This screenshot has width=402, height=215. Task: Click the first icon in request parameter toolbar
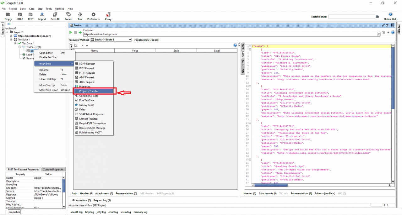coord(76,45)
